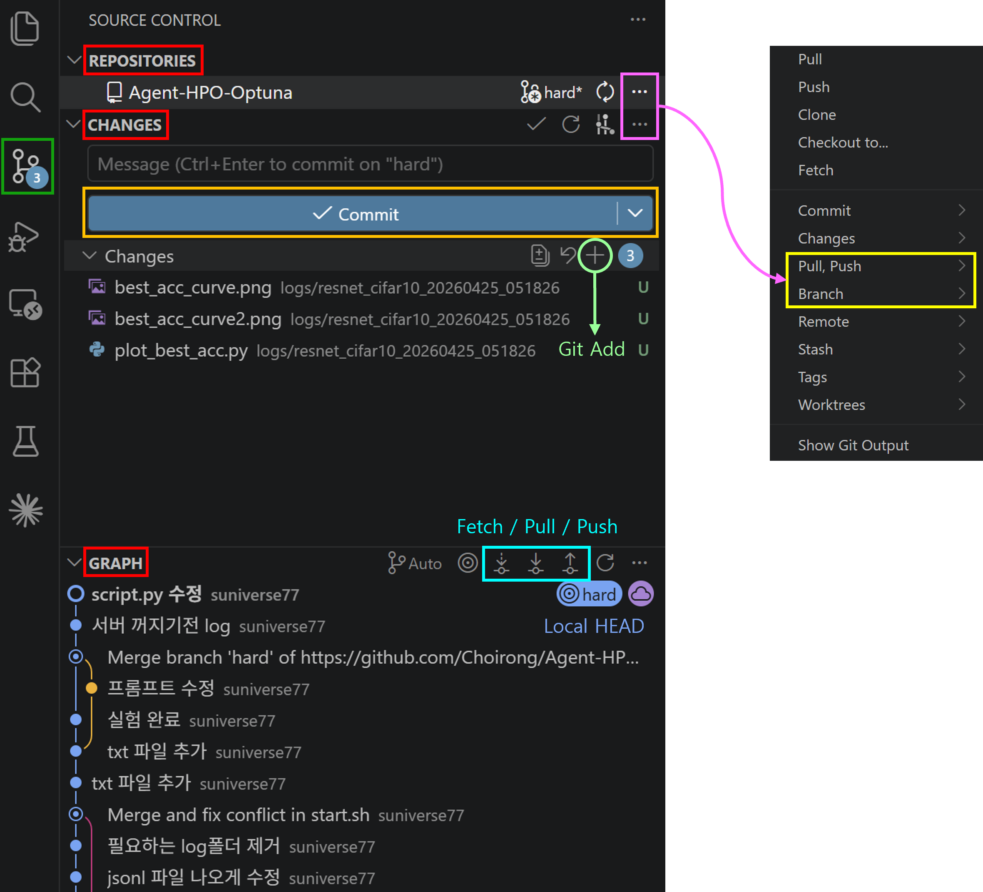Click the Fetch icon in GRAPH header
Image resolution: width=983 pixels, height=892 pixels.
[x=501, y=563]
